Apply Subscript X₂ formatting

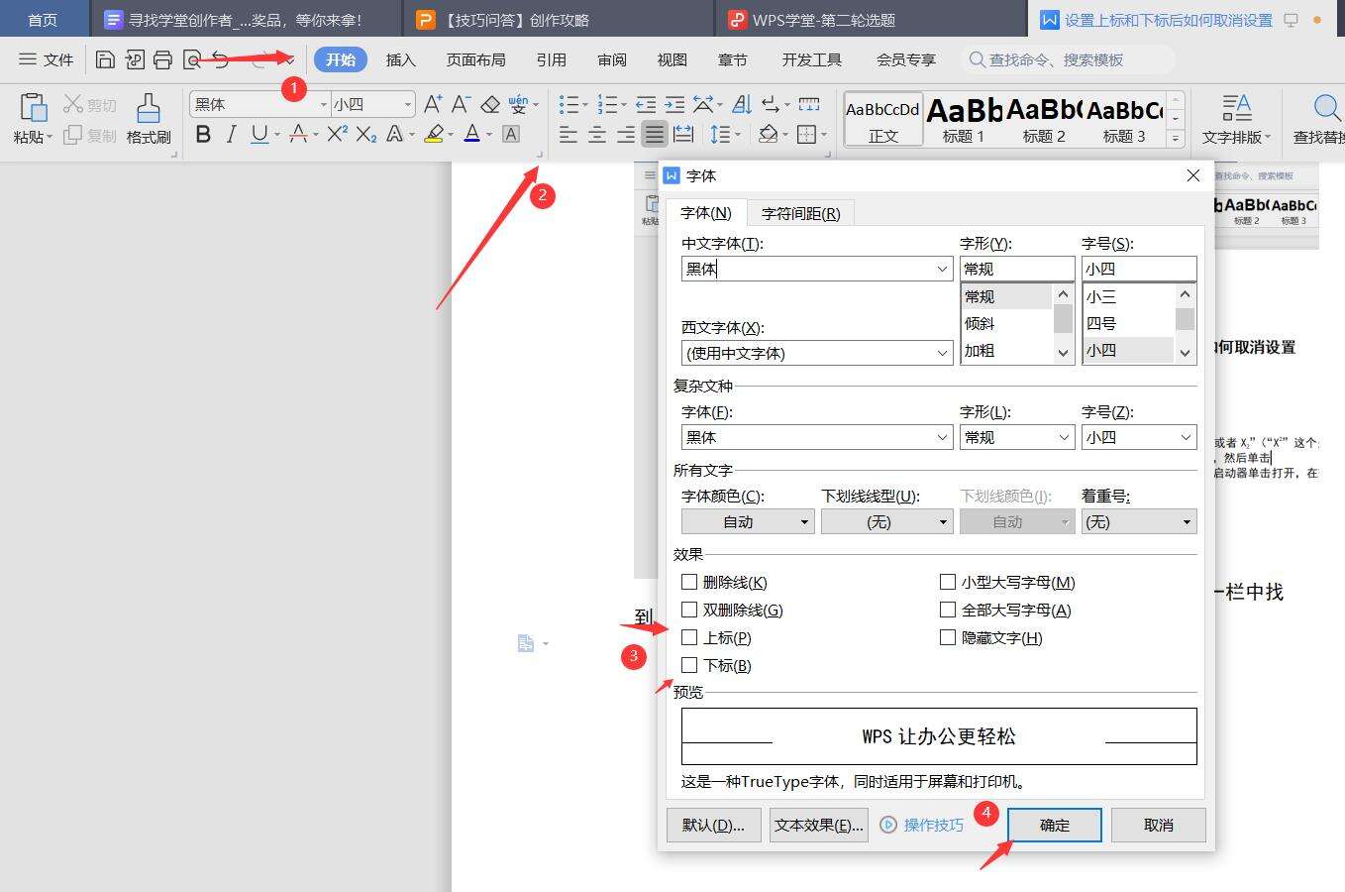click(366, 134)
